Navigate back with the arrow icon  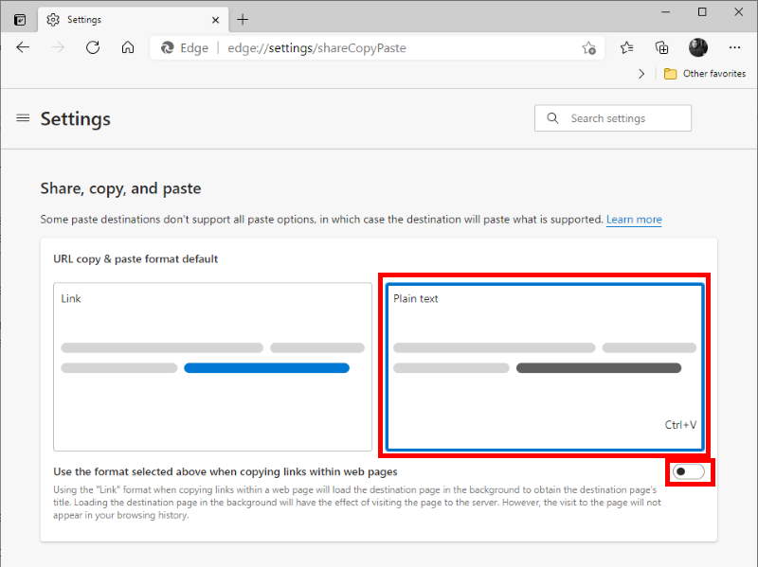click(x=23, y=47)
